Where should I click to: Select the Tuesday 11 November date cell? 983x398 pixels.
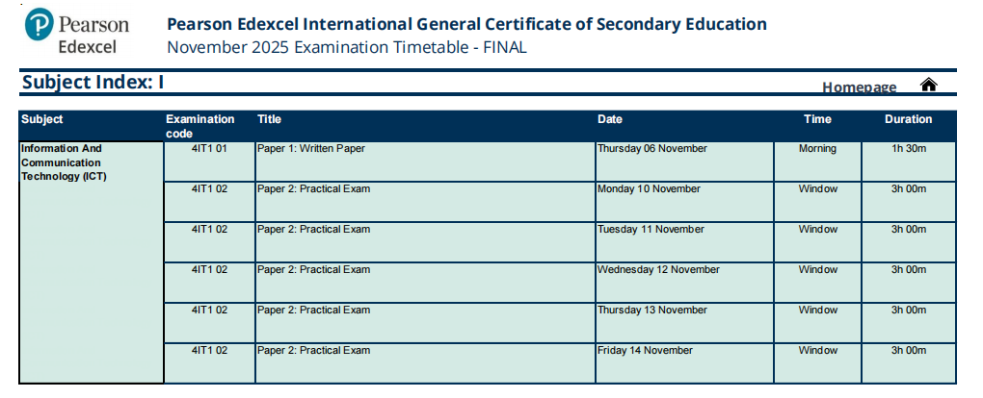point(651,230)
